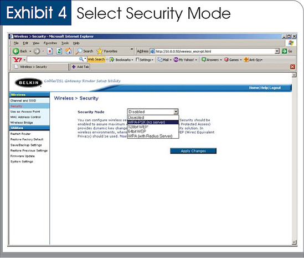Screen dimensions: 304x258
Task: Open Save/Backup Settings link
Action: tap(26, 145)
